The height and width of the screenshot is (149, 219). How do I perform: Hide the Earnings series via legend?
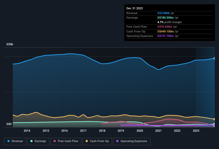pos(38,141)
